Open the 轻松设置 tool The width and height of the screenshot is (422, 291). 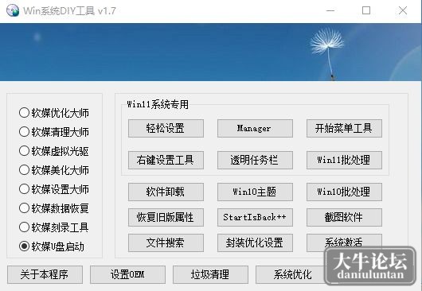[x=166, y=129]
